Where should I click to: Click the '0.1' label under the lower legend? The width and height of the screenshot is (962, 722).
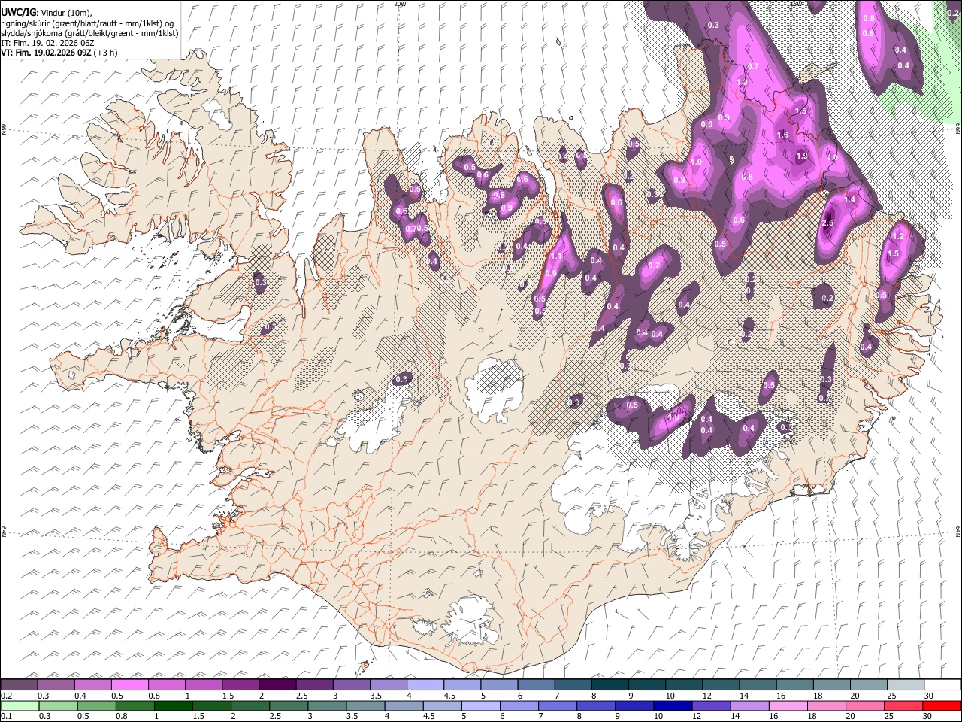pos(6,717)
